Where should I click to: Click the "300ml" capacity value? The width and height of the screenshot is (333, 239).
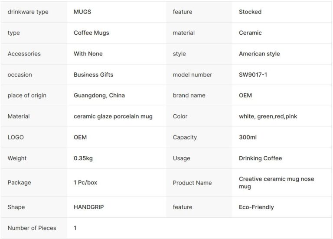coord(248,137)
